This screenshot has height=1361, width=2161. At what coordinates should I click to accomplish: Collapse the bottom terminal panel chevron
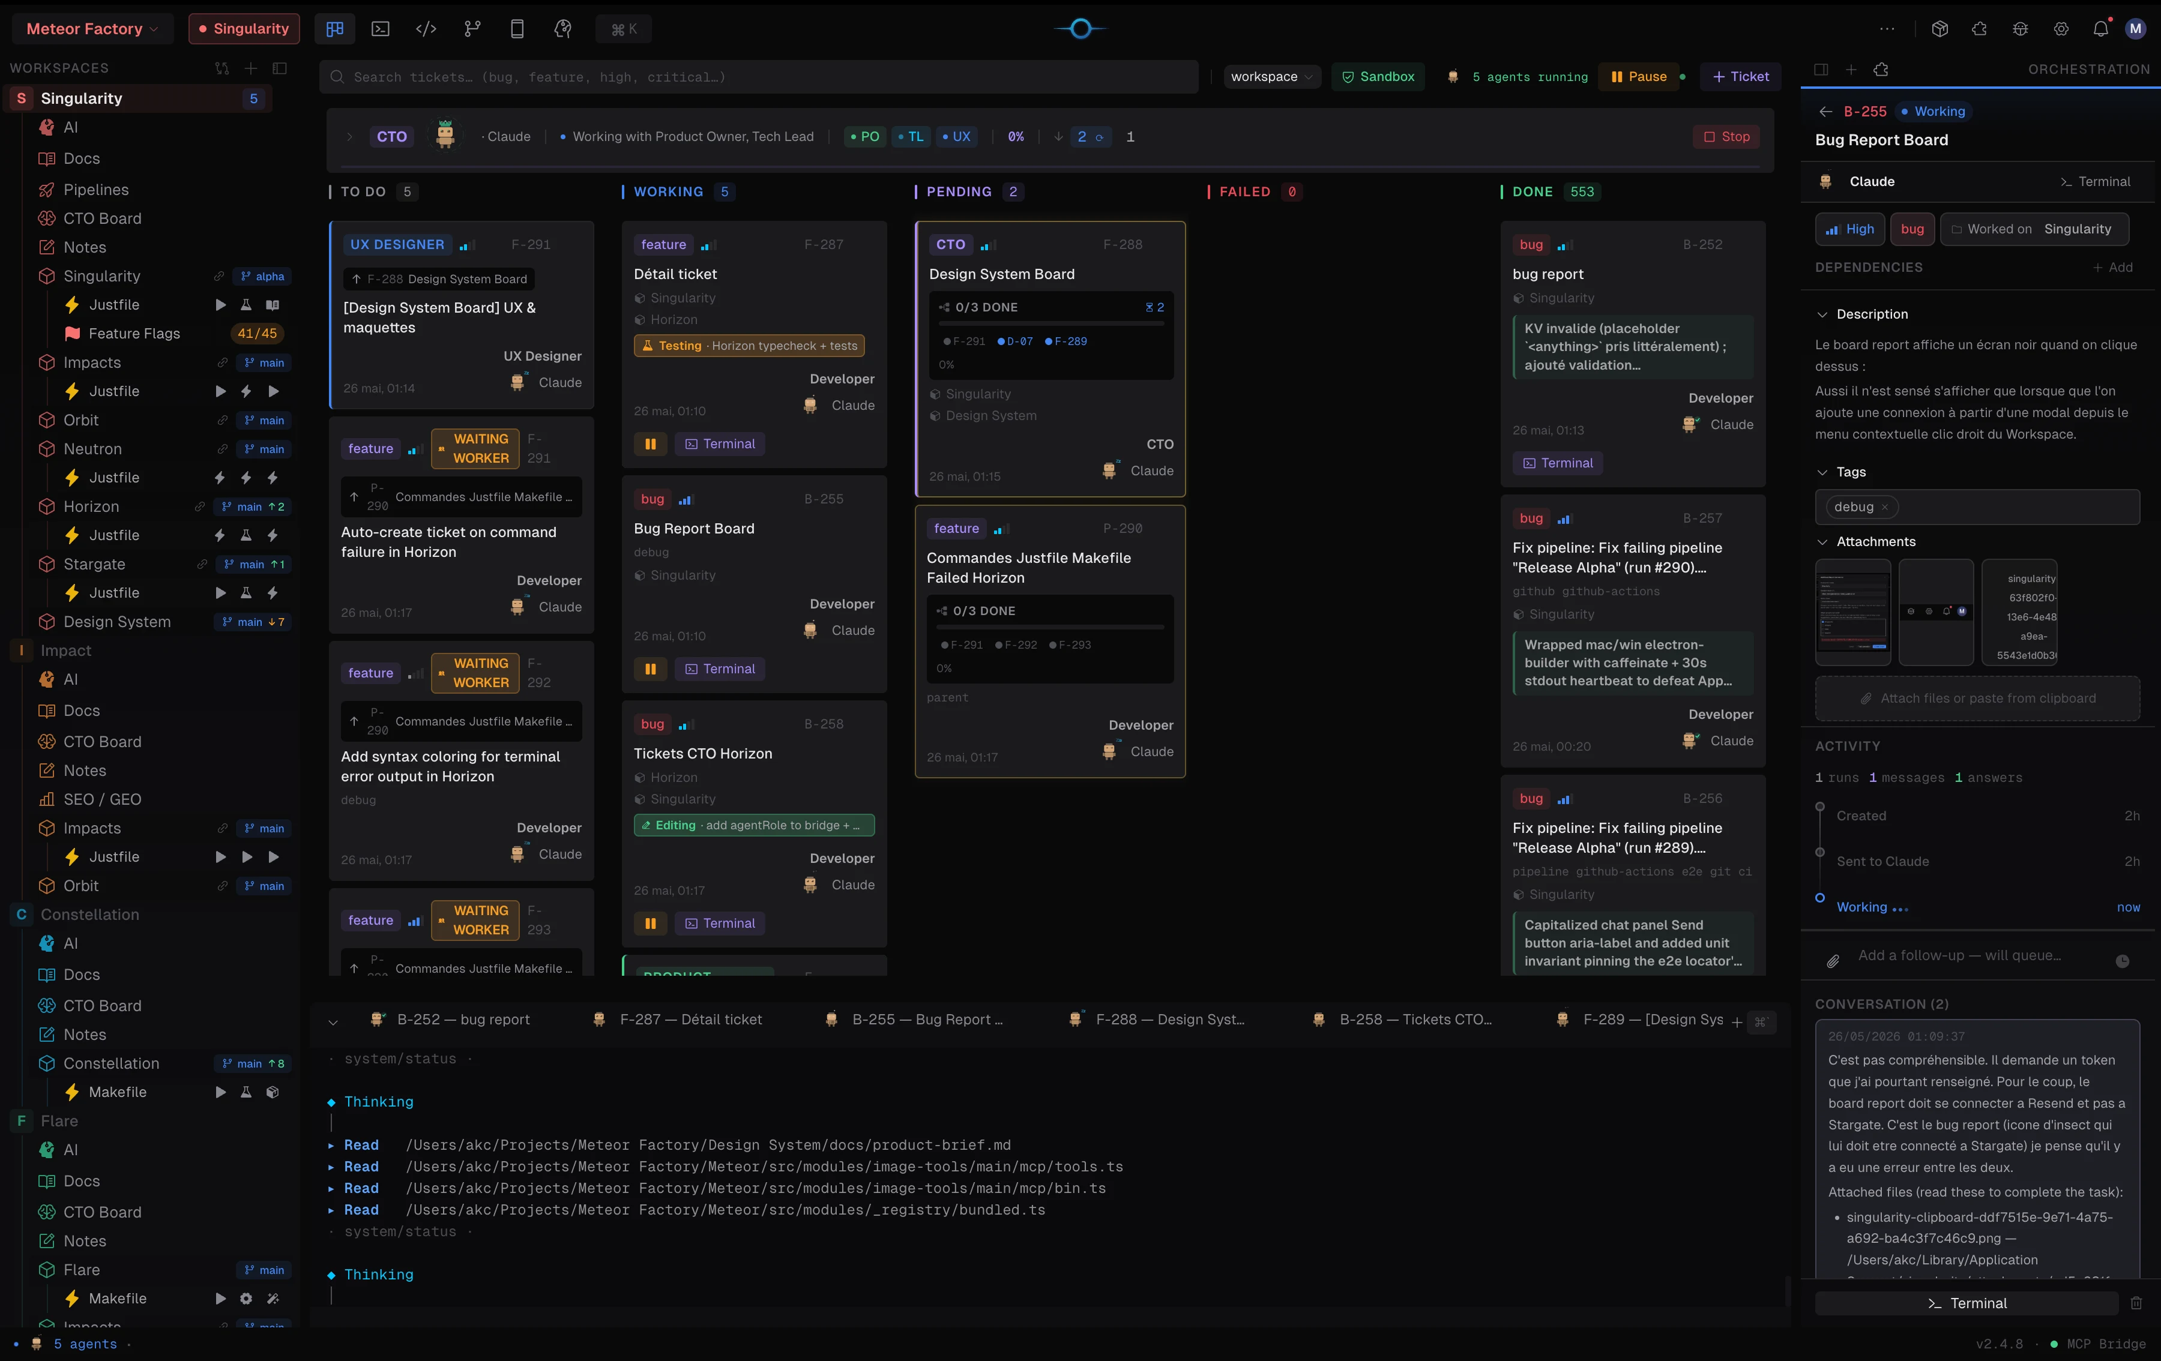coord(333,1022)
